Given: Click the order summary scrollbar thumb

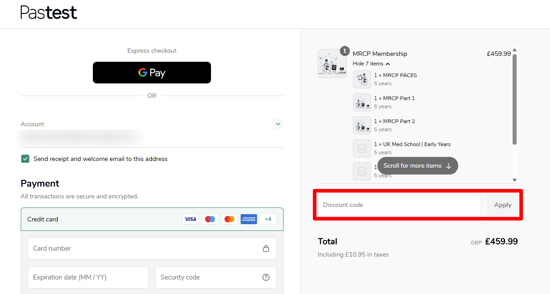Looking at the screenshot, I should 515,99.
